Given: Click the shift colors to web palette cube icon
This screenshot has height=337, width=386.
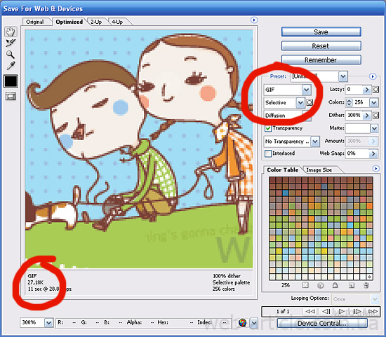Looking at the screenshot, I should 320,285.
